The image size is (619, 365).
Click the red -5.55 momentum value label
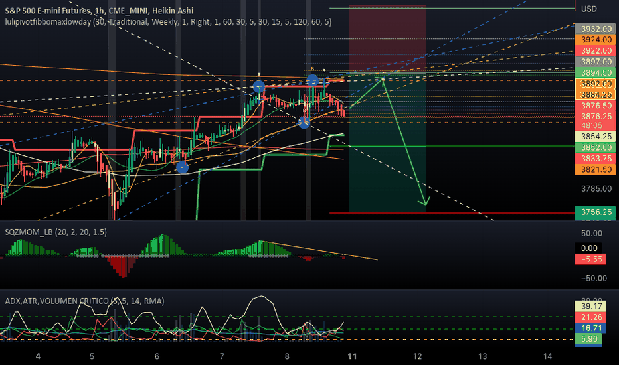[590, 259]
